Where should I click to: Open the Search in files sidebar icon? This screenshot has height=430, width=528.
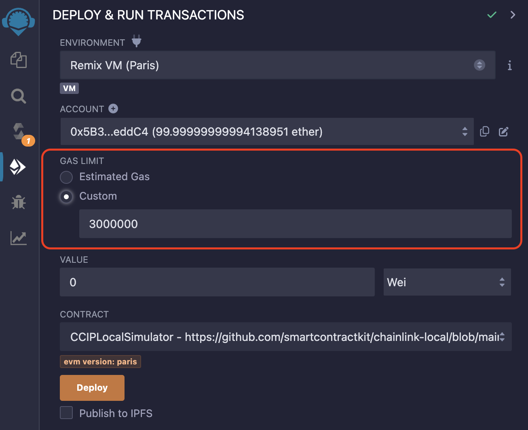(x=19, y=96)
